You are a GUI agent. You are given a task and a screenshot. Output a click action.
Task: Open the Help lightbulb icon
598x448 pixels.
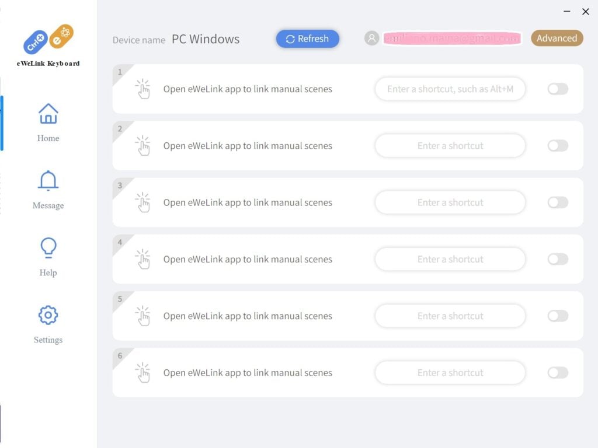48,248
